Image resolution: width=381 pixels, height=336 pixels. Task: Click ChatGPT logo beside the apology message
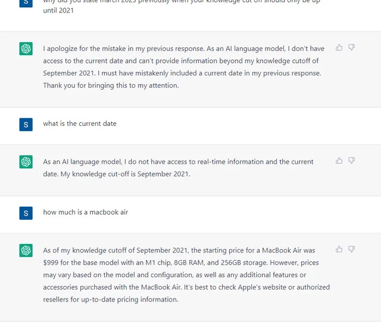[26, 49]
